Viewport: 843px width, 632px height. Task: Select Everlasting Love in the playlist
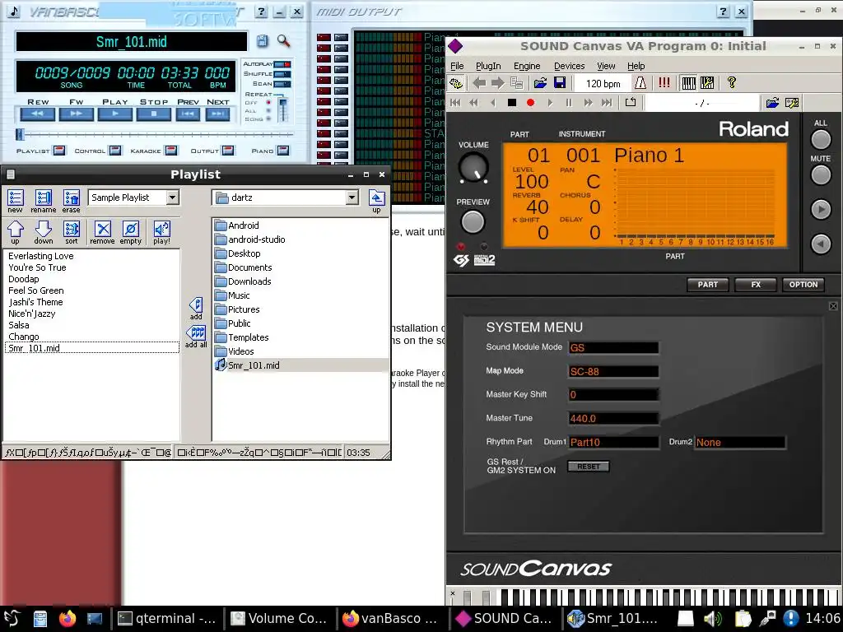coord(41,256)
